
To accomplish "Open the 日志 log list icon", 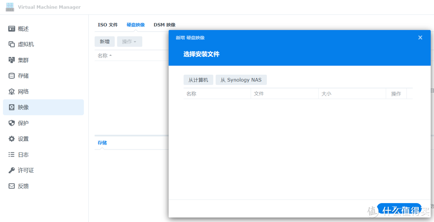I will click(x=12, y=155).
